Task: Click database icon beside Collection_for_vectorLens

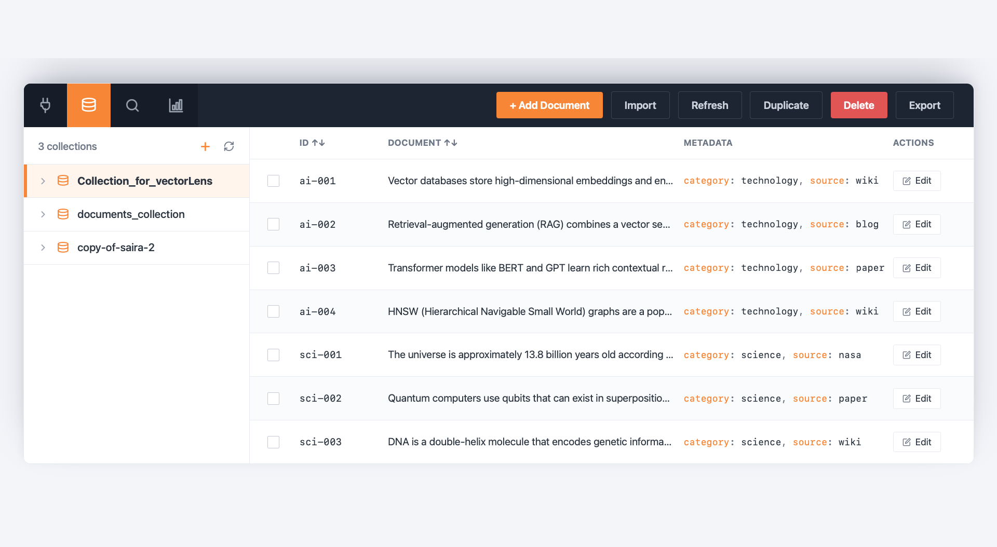Action: [63, 181]
